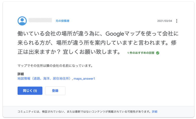Click the sentence 宜しくお願い致します in heading
196x119 pixels.
(x=92, y=52)
